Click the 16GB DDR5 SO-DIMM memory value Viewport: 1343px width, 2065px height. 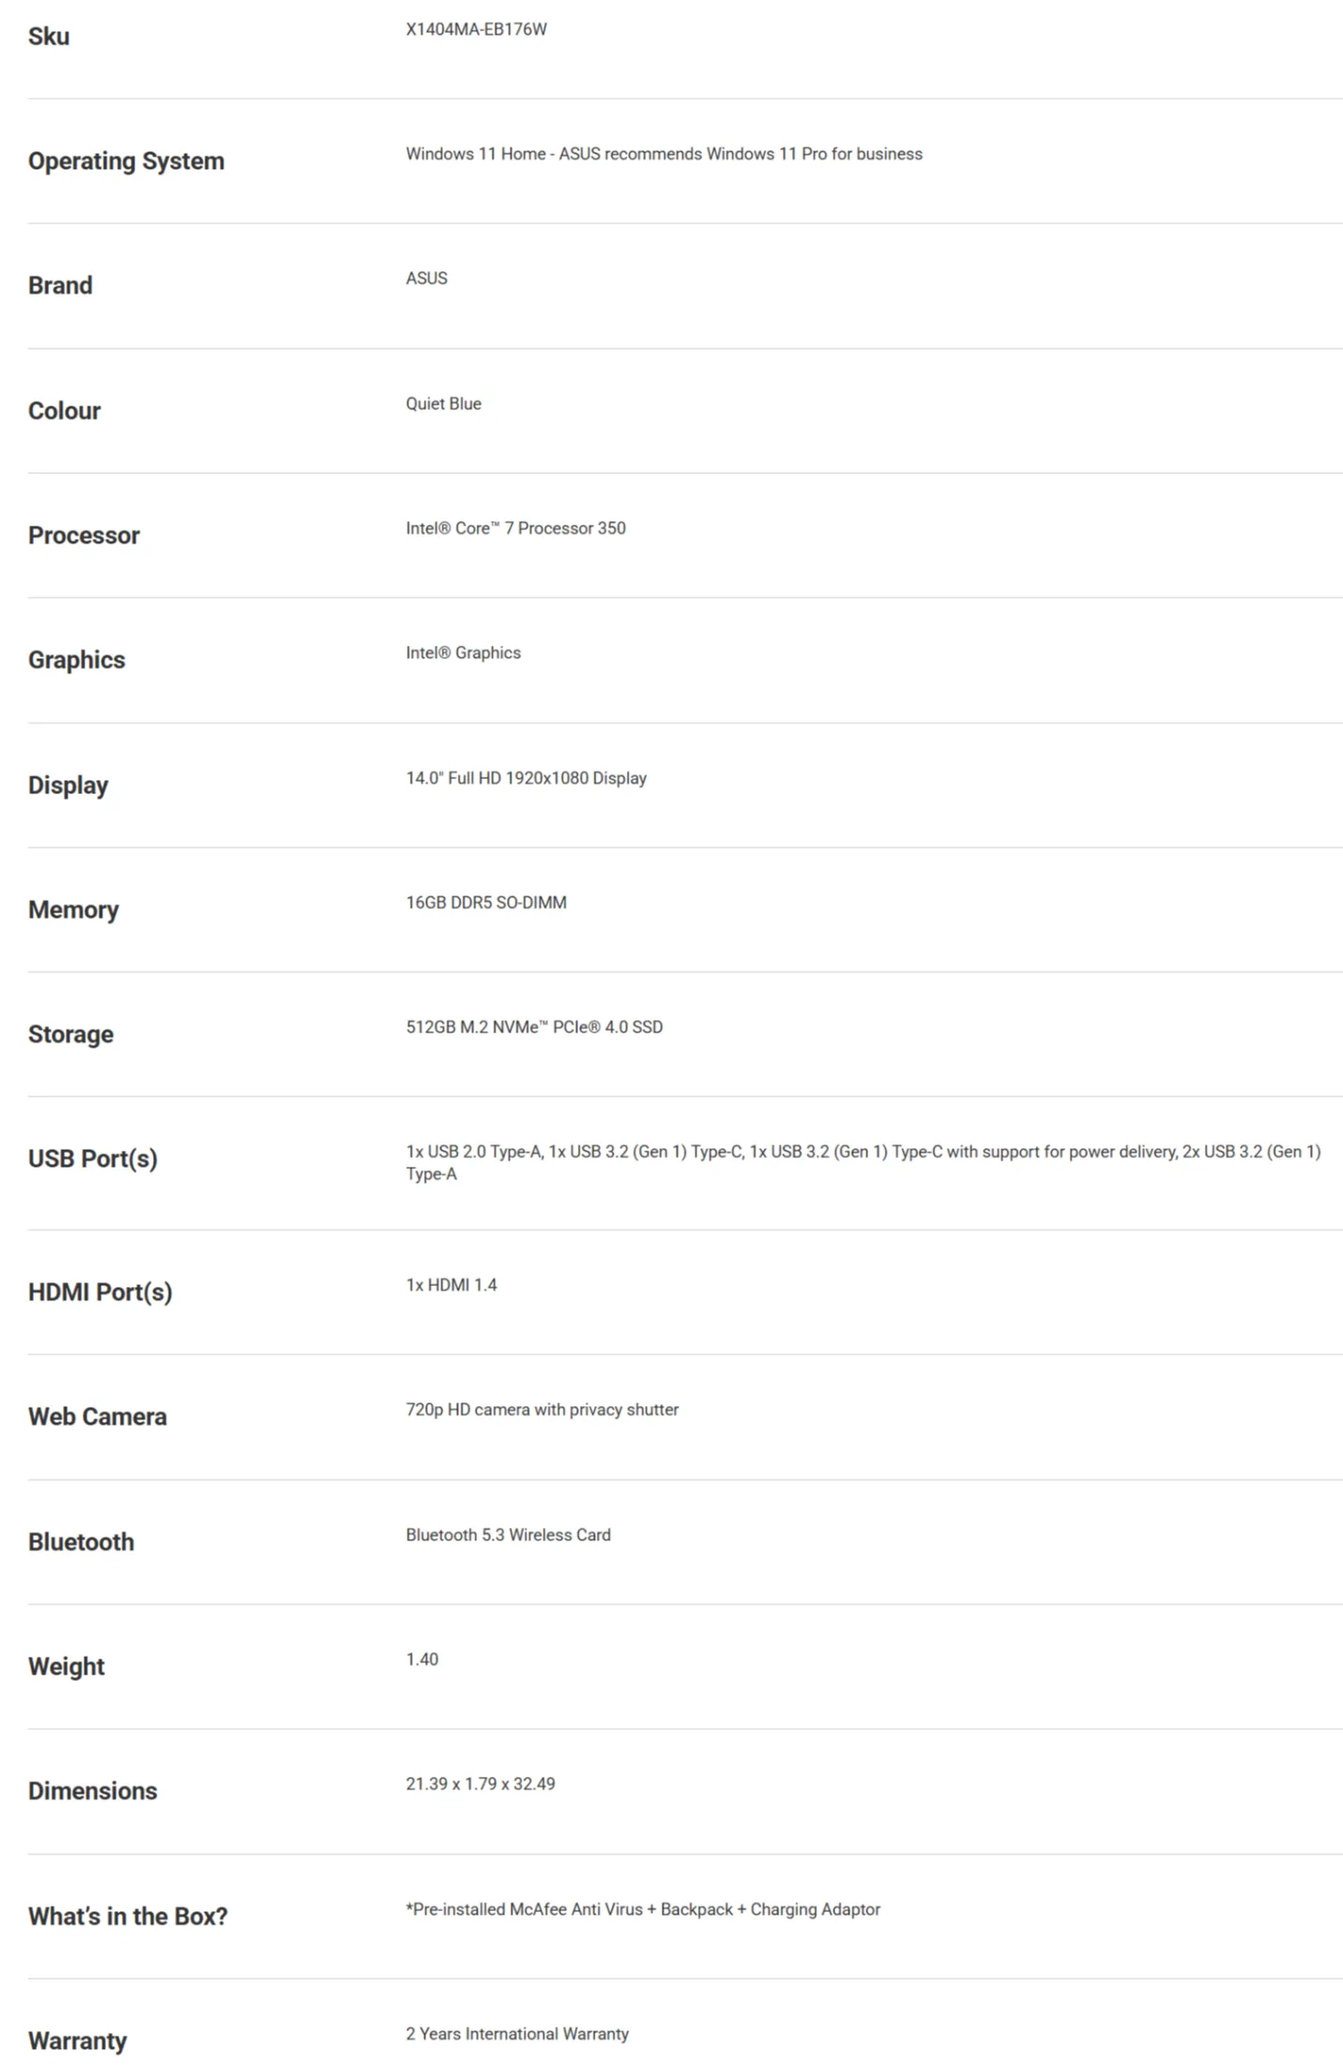click(x=486, y=903)
